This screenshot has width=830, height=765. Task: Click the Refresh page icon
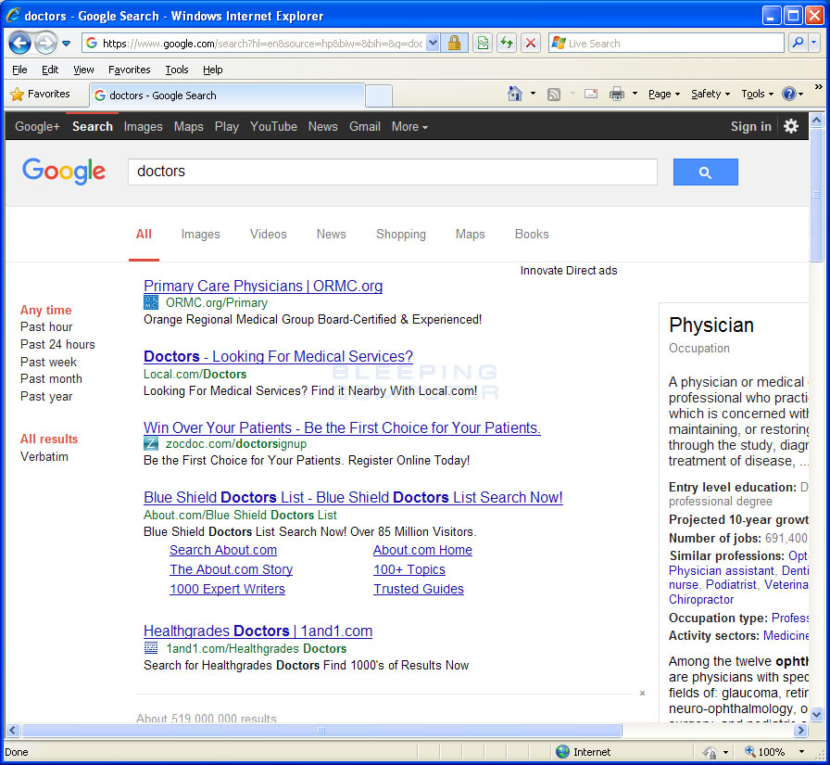pos(506,43)
